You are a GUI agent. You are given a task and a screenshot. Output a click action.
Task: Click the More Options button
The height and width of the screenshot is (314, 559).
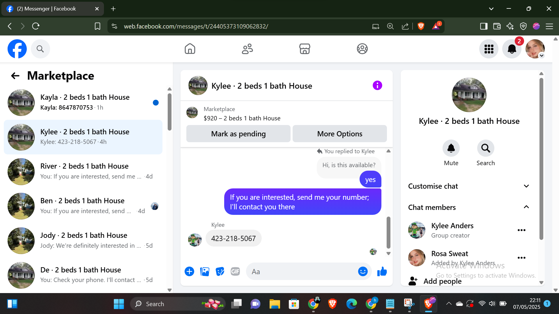pyautogui.click(x=339, y=134)
